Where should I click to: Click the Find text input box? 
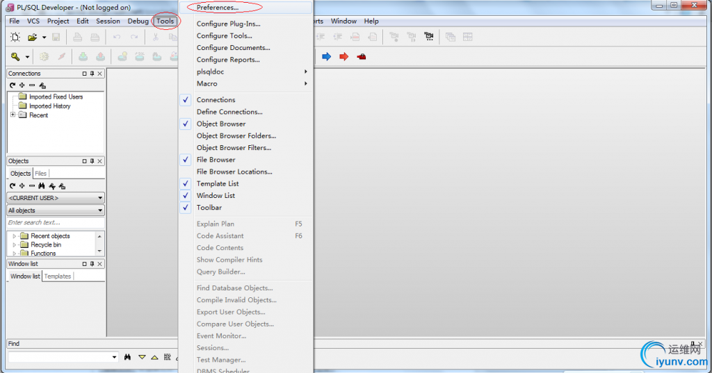pos(60,358)
